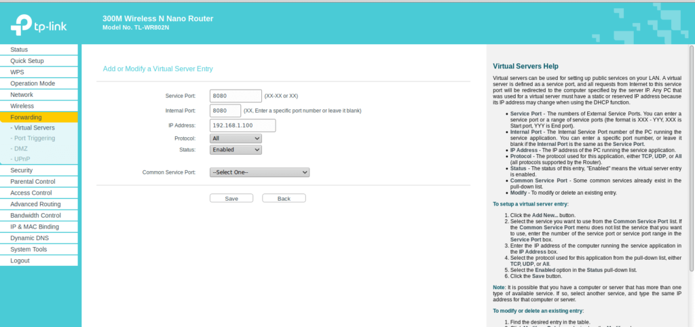This screenshot has height=327, width=695.
Task: Navigate to Dynamic DNS page
Action: (29, 238)
